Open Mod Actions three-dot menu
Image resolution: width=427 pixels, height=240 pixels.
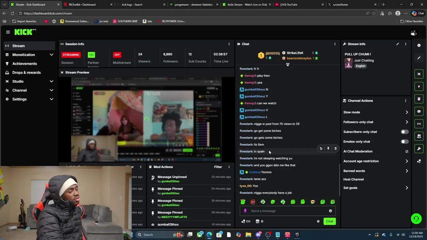229,167
